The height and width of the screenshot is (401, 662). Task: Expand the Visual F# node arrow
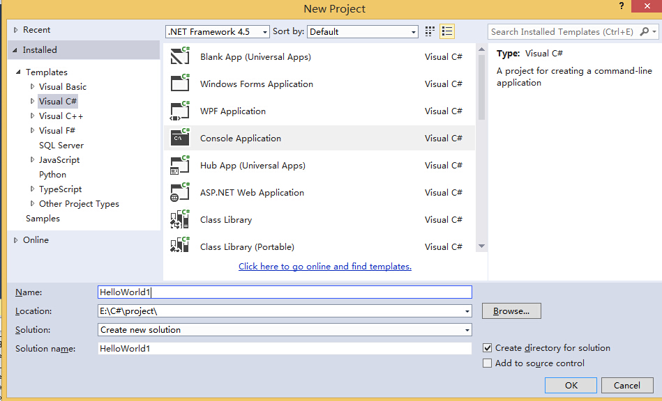coord(33,130)
